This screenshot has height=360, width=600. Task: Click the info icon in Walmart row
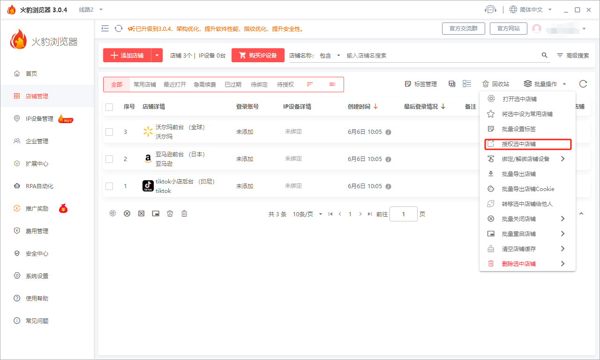tap(388, 132)
